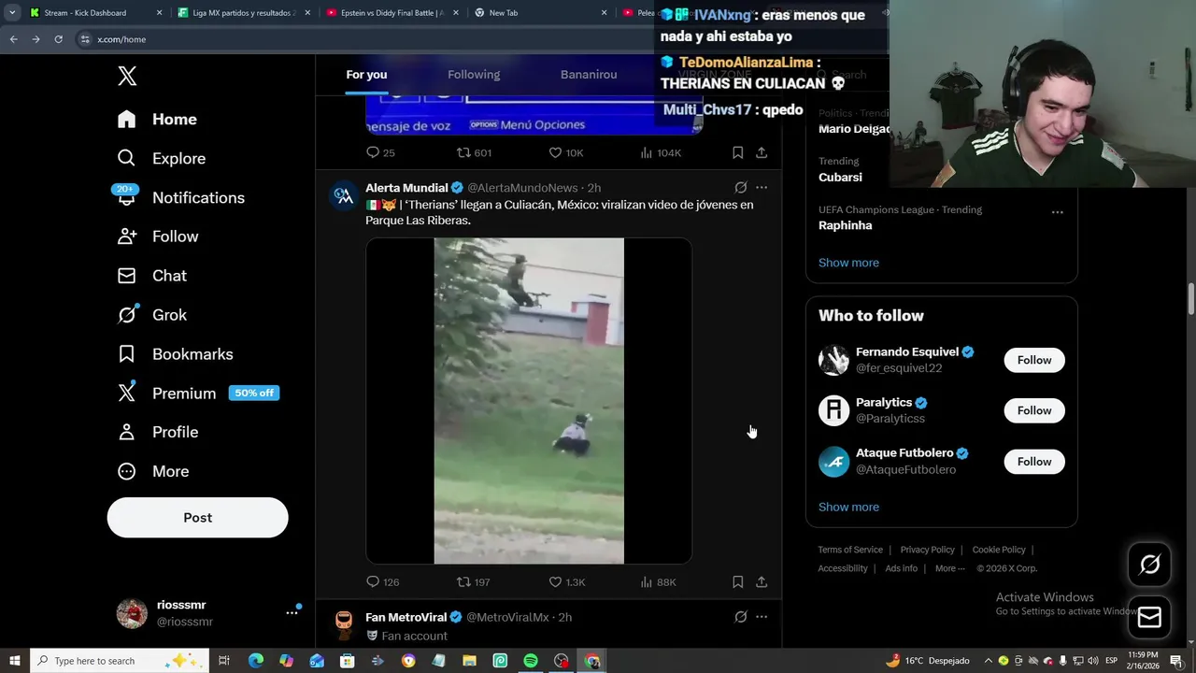Show more Who to follow suggestions

pyautogui.click(x=848, y=507)
